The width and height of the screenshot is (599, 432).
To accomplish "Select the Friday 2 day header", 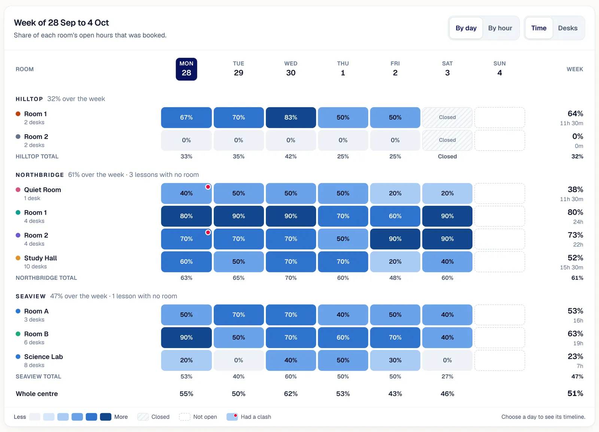I will click(395, 69).
